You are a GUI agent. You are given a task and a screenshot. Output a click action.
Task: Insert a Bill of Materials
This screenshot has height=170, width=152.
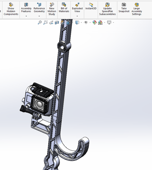[x=64, y=8]
